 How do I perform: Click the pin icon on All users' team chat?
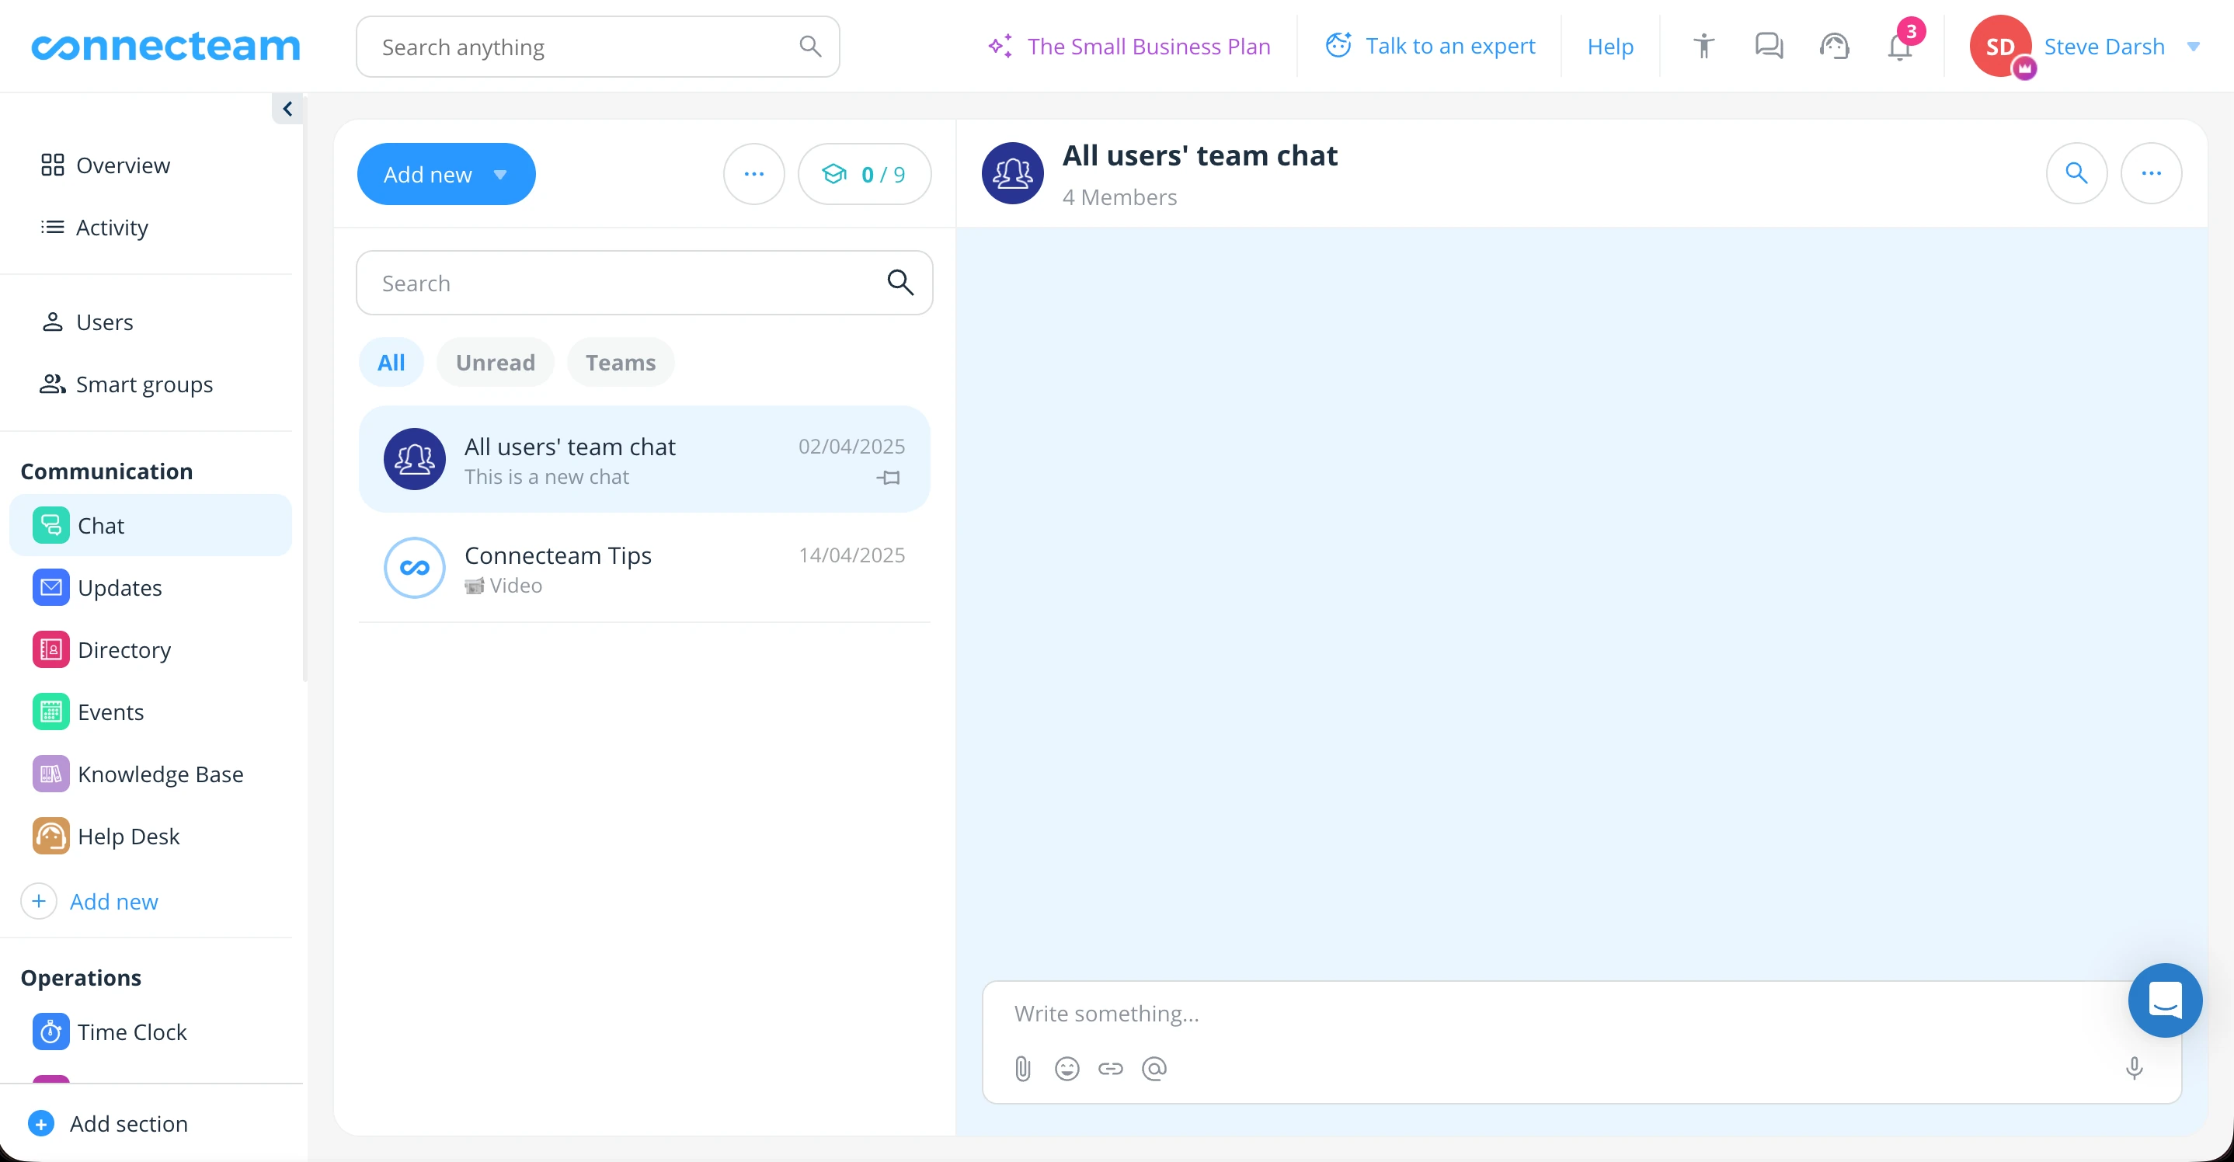coord(888,478)
